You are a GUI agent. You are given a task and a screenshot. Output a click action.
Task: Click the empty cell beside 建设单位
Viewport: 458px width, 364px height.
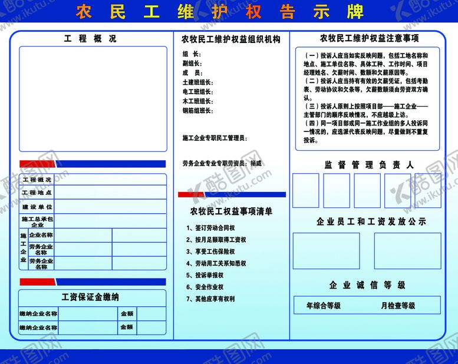pos(110,207)
